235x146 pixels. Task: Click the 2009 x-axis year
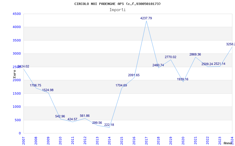pyautogui.click(x=48, y=141)
